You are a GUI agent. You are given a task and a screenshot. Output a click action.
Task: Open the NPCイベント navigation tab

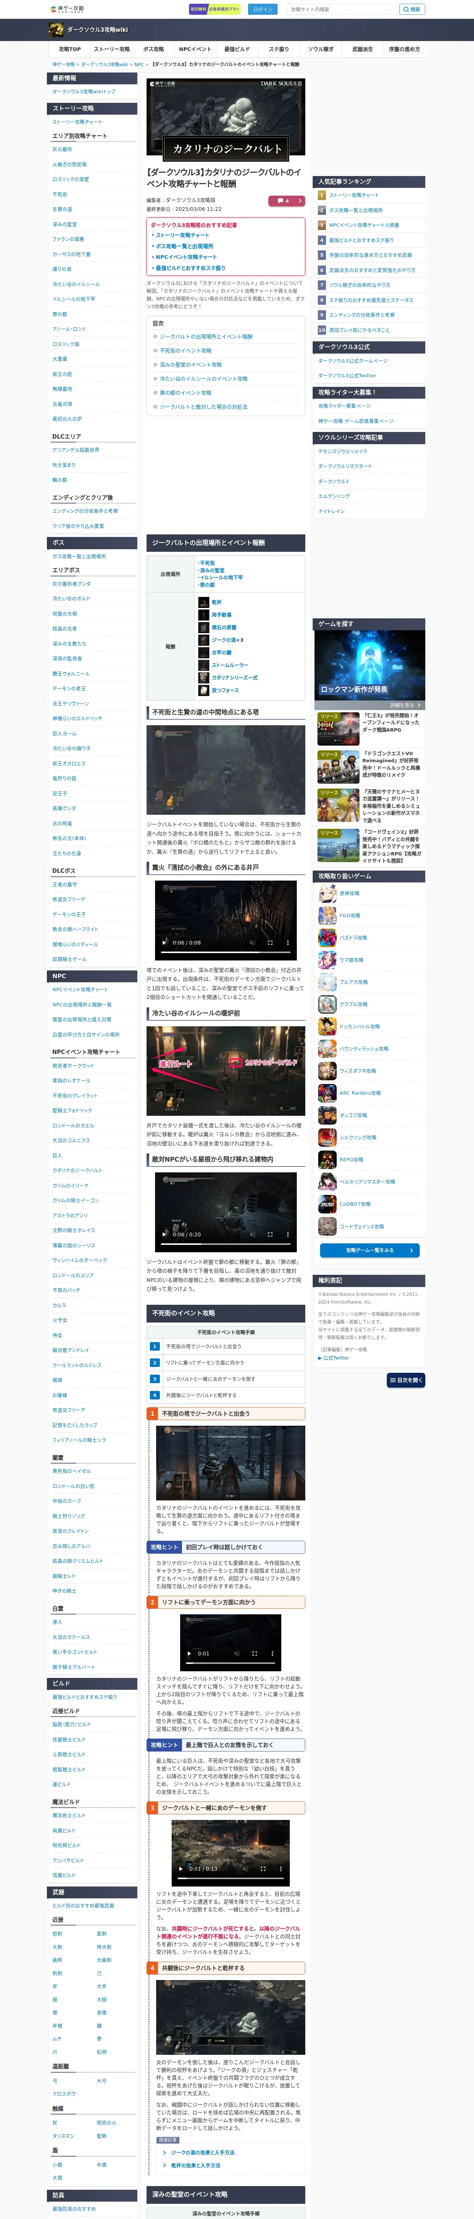tap(195, 49)
